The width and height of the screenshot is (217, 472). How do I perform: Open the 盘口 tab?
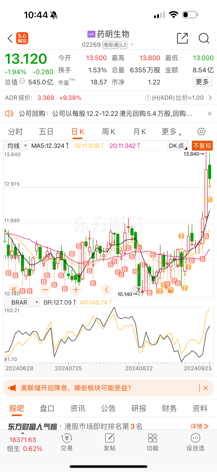pyautogui.click(x=47, y=408)
